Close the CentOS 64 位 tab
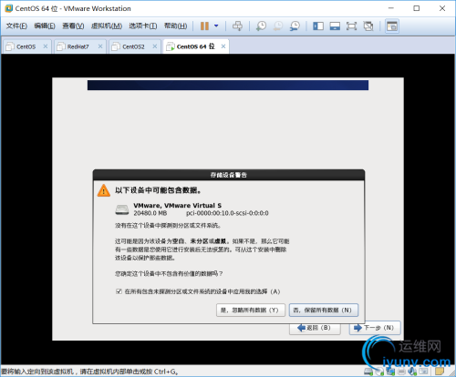Viewport: 456px width, 377px height. click(223, 46)
